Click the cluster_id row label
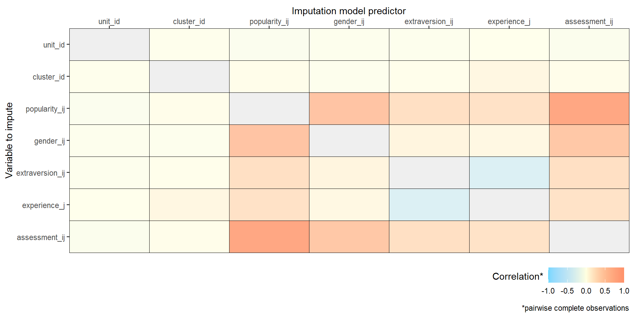This screenshot has height=317, width=634. pos(49,77)
